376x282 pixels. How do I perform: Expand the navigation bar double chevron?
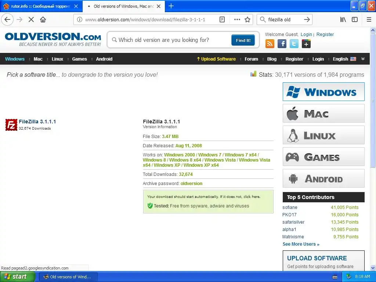click(363, 59)
